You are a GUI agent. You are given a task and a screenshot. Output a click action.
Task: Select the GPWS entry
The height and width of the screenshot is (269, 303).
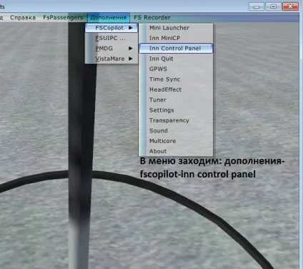point(176,69)
